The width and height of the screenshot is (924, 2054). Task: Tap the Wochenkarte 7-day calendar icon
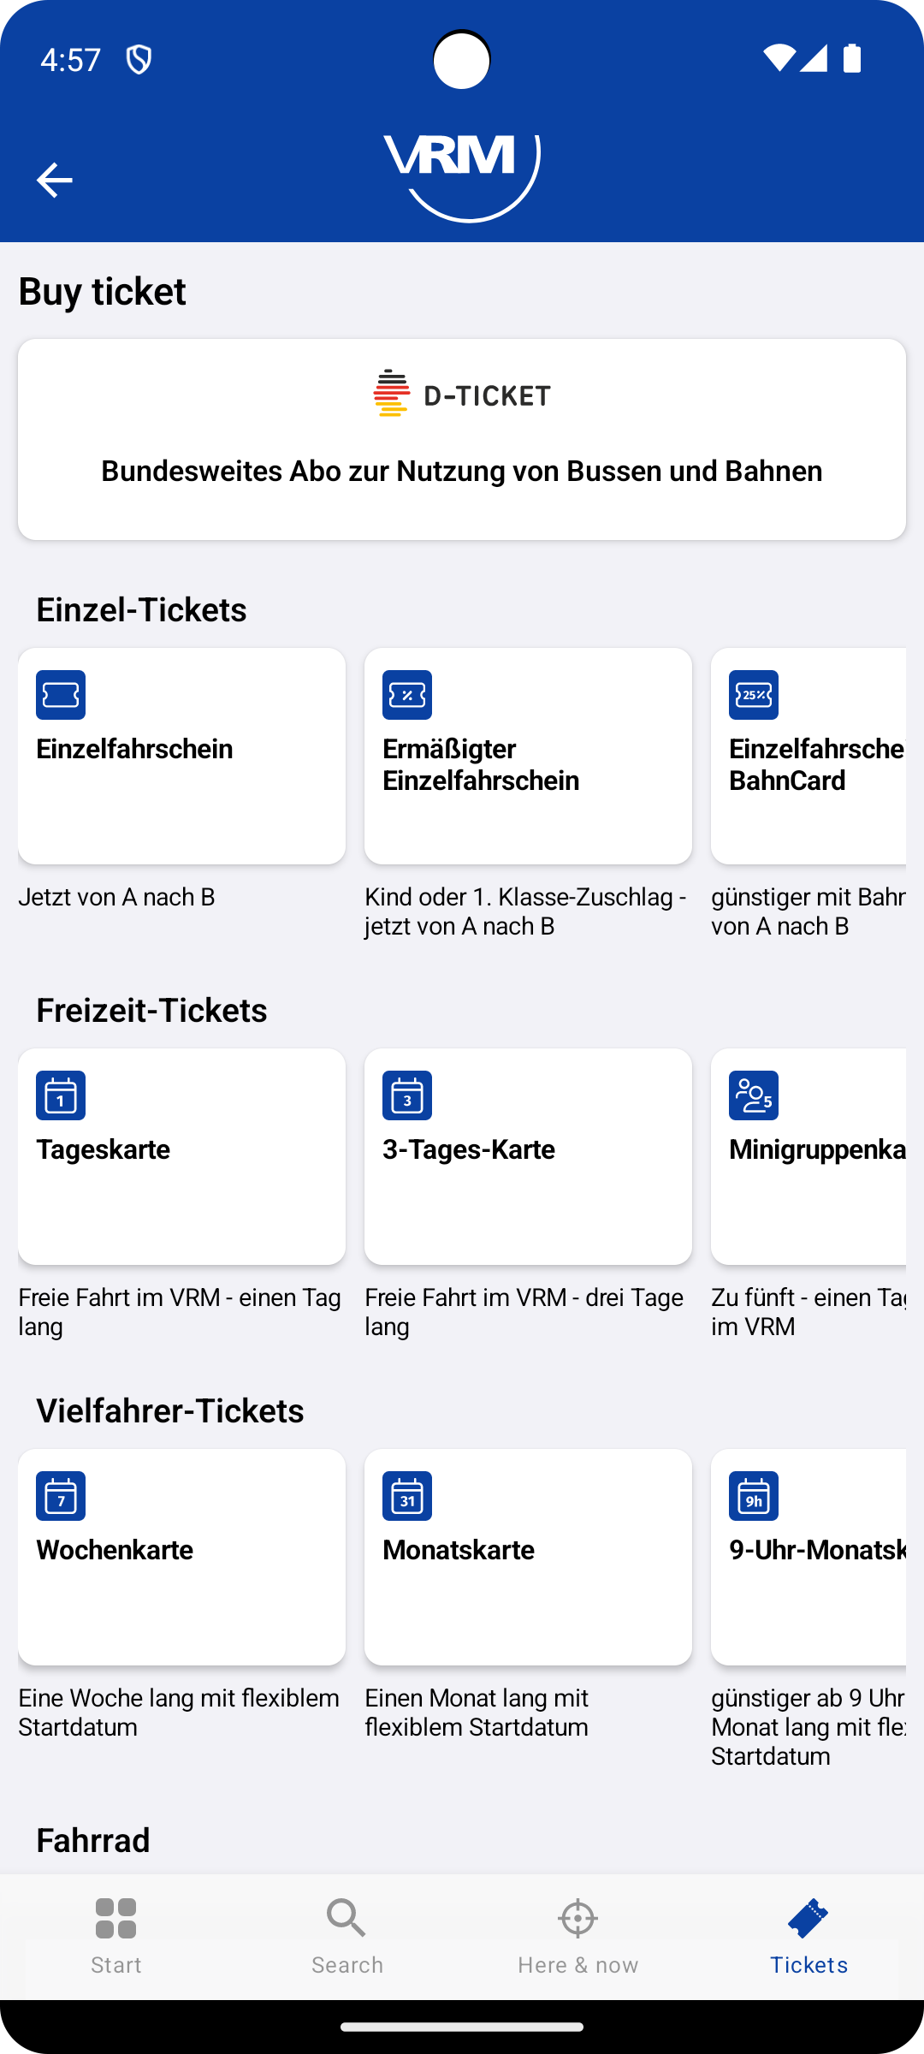tap(61, 1496)
